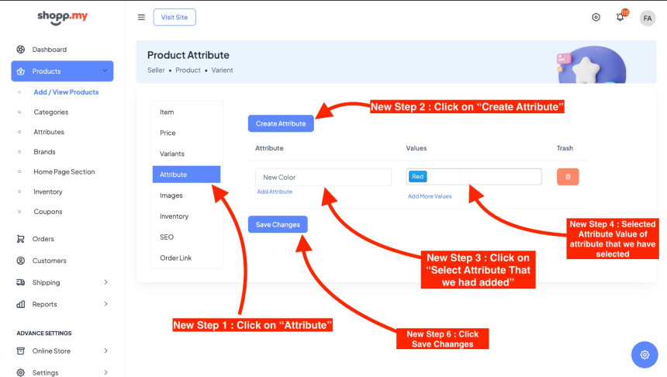Select the SEO tab
The height and width of the screenshot is (377, 667).
click(167, 237)
